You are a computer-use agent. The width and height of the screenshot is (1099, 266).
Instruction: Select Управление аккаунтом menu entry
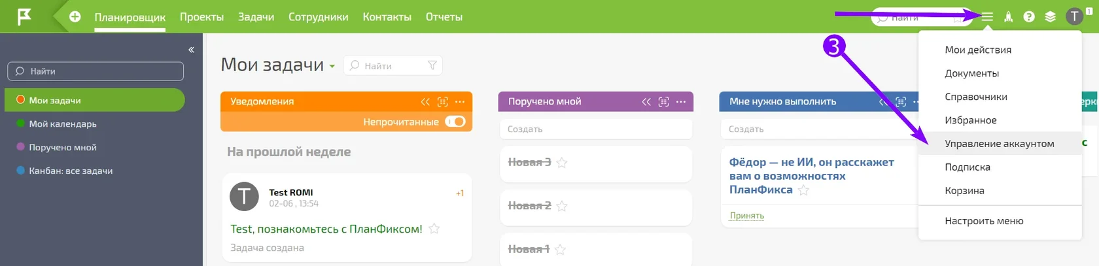click(1000, 144)
